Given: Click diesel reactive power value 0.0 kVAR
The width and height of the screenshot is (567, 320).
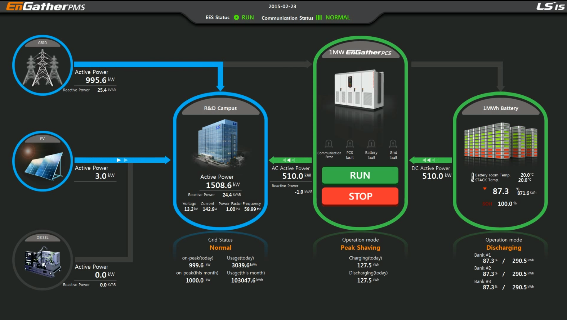Looking at the screenshot, I should 108,285.
